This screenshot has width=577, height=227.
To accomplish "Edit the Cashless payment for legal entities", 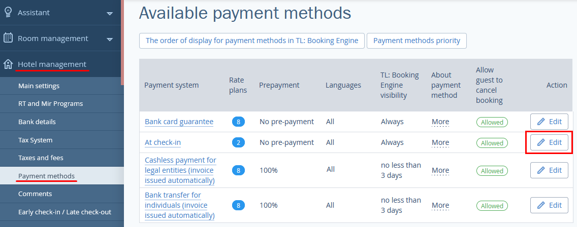I will tap(549, 170).
